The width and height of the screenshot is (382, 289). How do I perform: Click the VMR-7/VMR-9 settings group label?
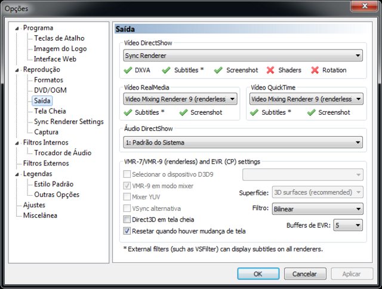pyautogui.click(x=192, y=162)
